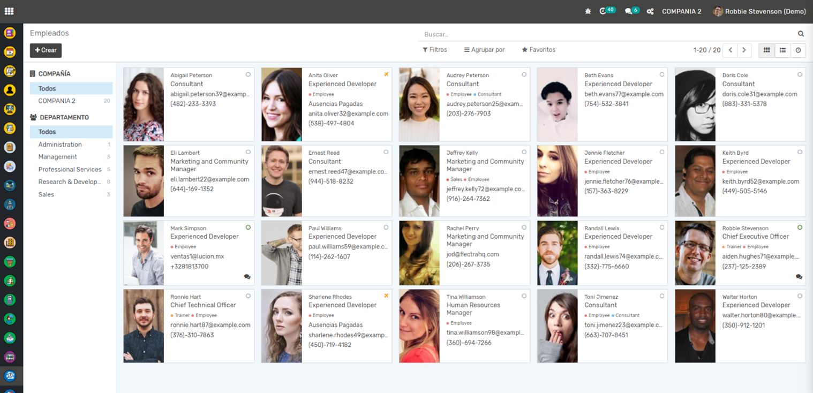Open the Filtros dropdown
813x393 pixels.
point(434,50)
